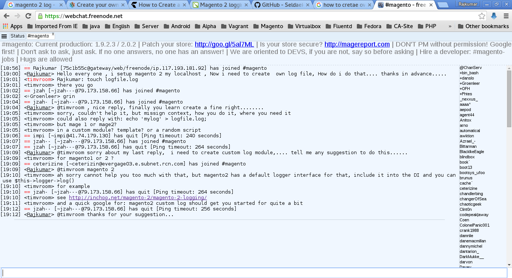Select ceterizine in the nick list
Viewport: 512px width, 278px height.
point(468,188)
